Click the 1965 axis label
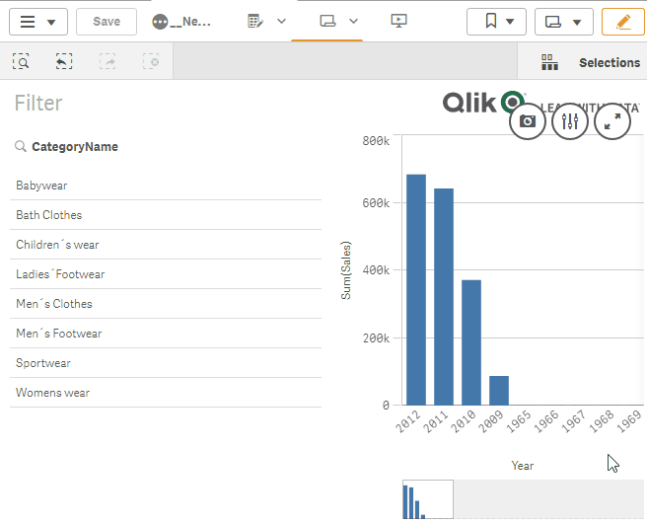 pos(519,421)
